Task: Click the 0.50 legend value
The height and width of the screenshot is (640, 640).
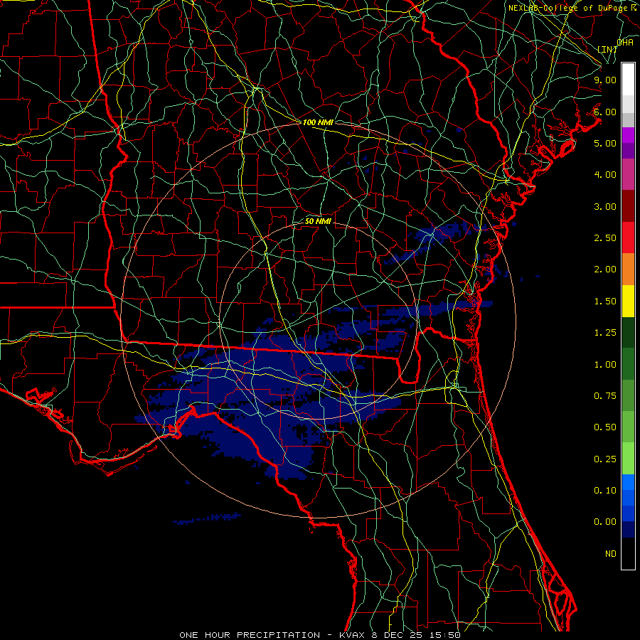Action: 605,427
